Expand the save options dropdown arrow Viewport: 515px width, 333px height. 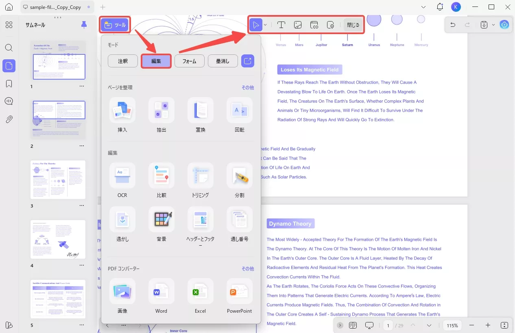(493, 25)
